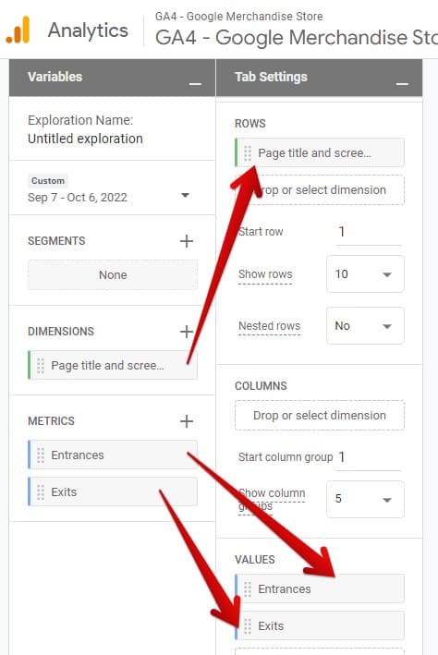This screenshot has width=438, height=655.
Task: Click drag handle of Entrances metric in Variables
Action: (41, 455)
